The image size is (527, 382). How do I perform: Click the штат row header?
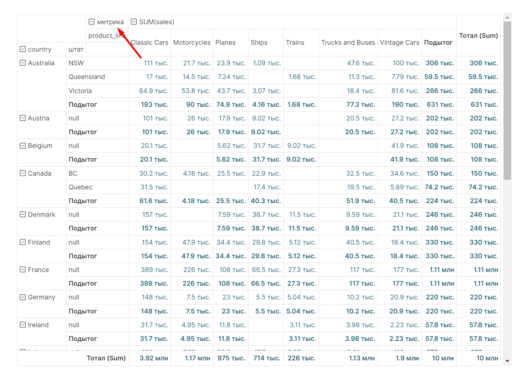[x=76, y=49]
